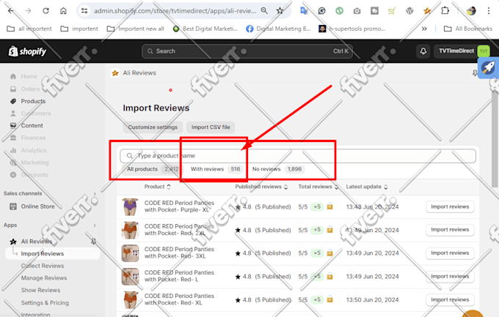The width and height of the screenshot is (499, 317).
Task: Click the Customize settings button
Action: point(153,127)
